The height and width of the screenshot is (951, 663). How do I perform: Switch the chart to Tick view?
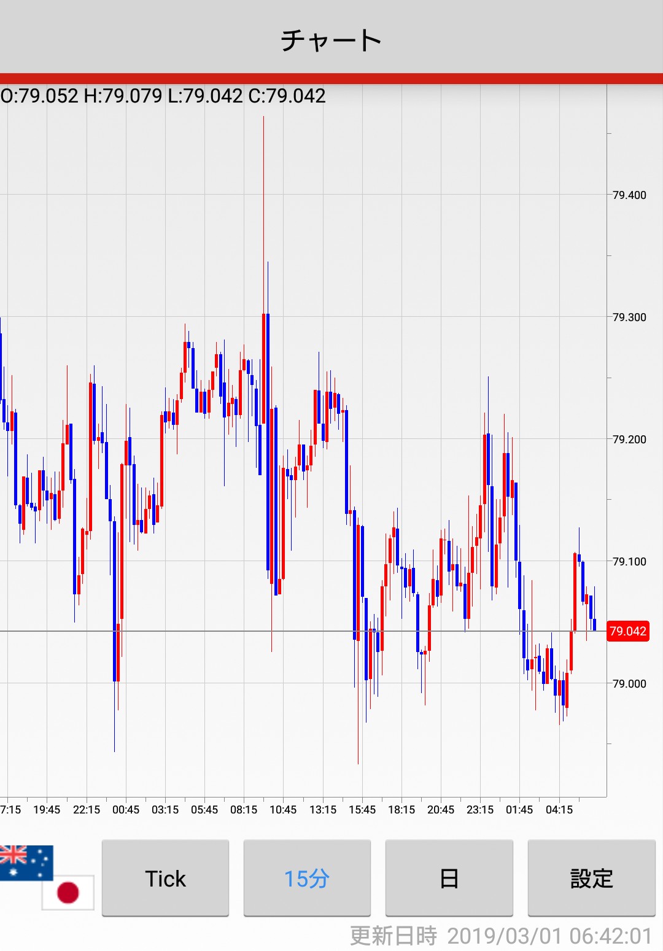[x=165, y=878]
